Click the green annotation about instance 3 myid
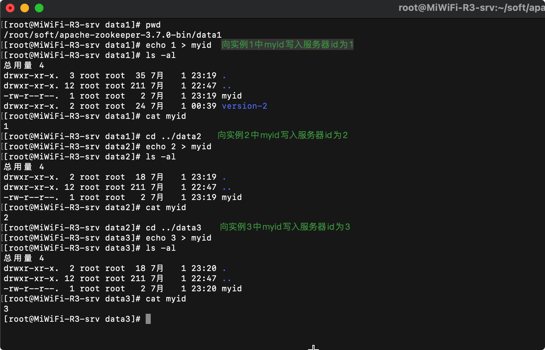Image resolution: width=545 pixels, height=350 pixels. (285, 227)
